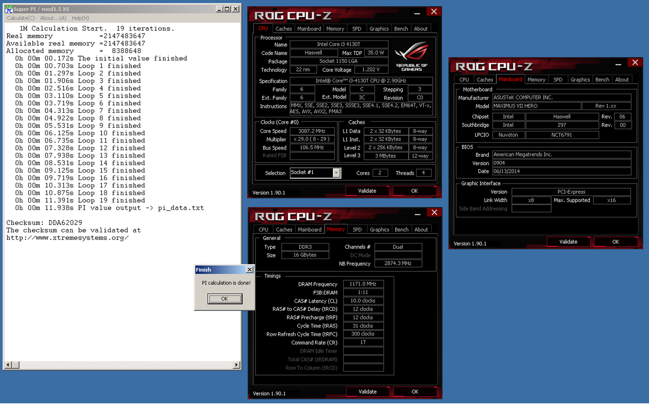The height and width of the screenshot is (404, 649).
Task: Open SPD tab in top CPU-Z window
Action: [357, 29]
